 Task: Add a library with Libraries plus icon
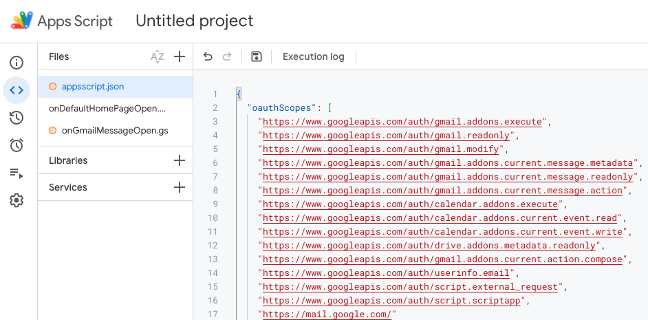pos(180,160)
